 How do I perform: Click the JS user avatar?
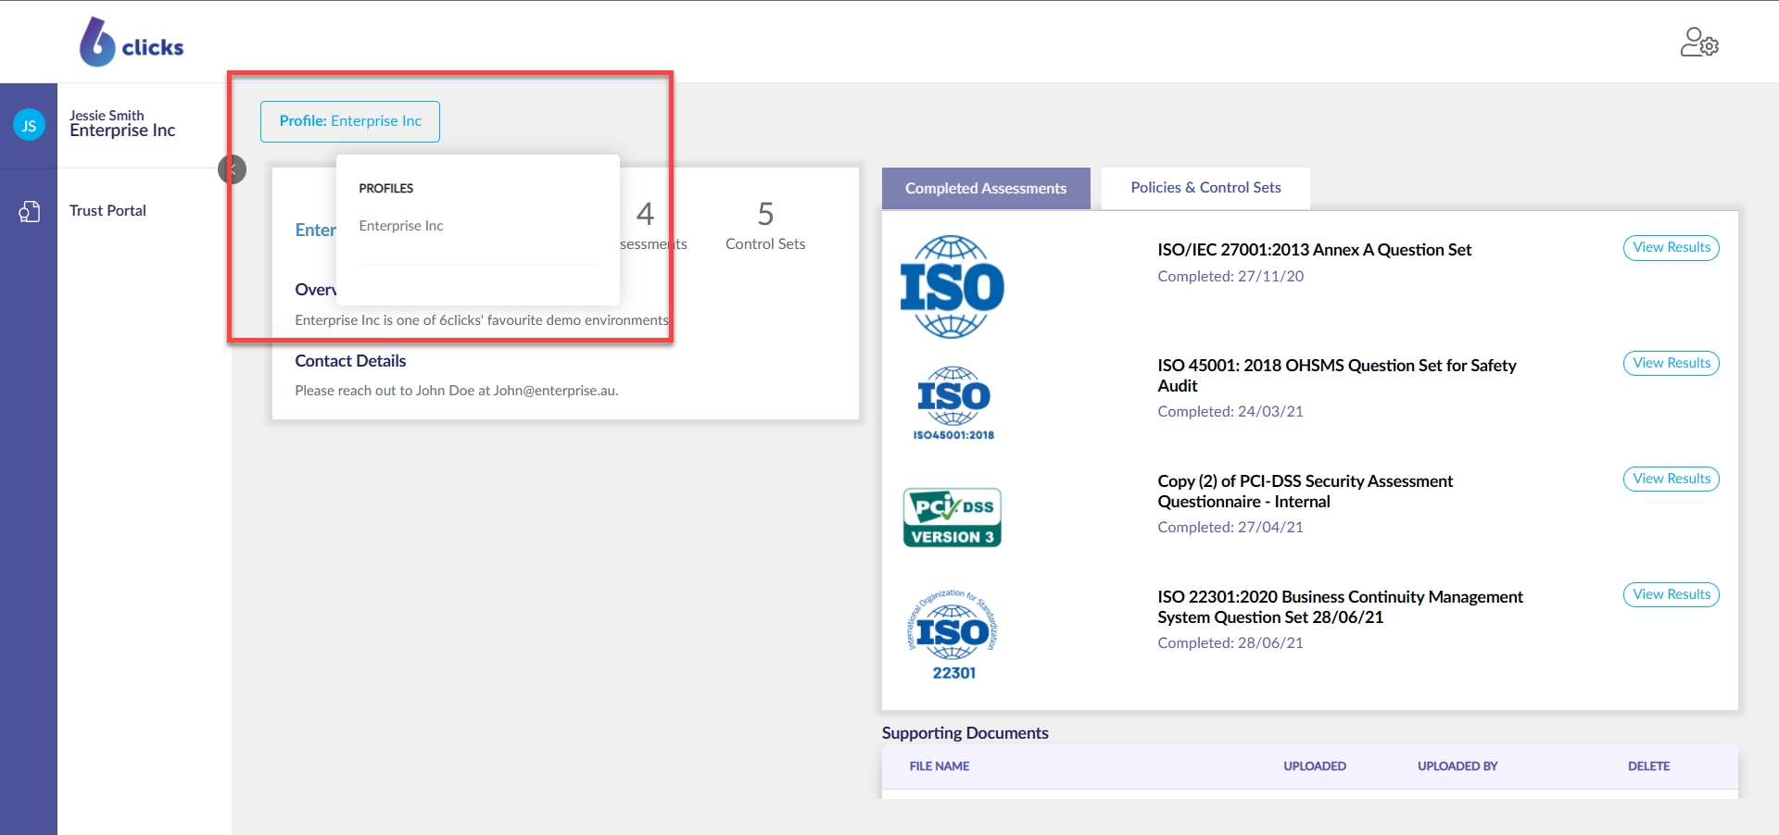coord(29,125)
